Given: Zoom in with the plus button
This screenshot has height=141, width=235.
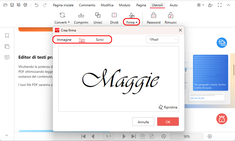Looking at the screenshot, I should pyautogui.click(x=210, y=136).
